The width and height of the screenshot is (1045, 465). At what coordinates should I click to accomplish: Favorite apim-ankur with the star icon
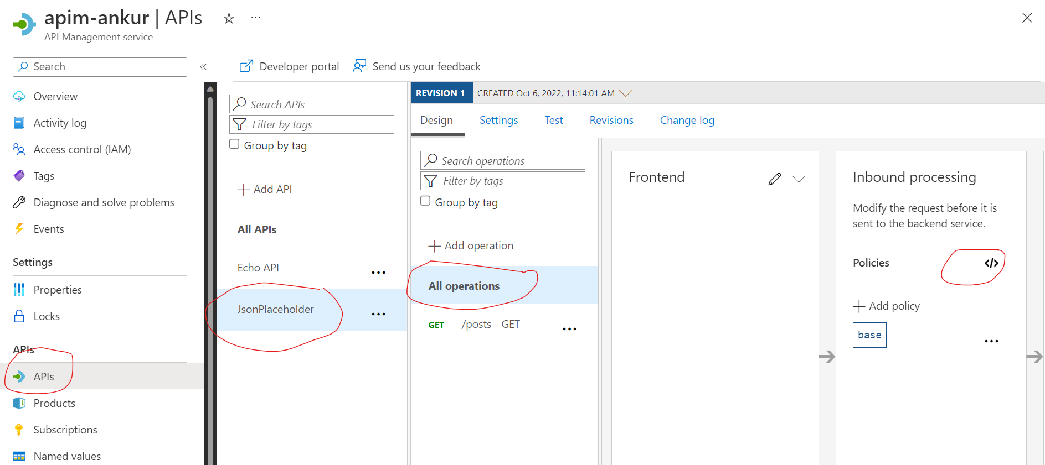coord(229,19)
